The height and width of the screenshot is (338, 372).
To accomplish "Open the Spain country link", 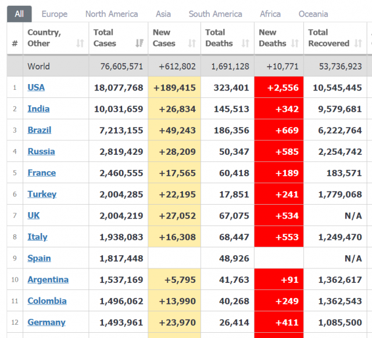I will click(39, 258).
